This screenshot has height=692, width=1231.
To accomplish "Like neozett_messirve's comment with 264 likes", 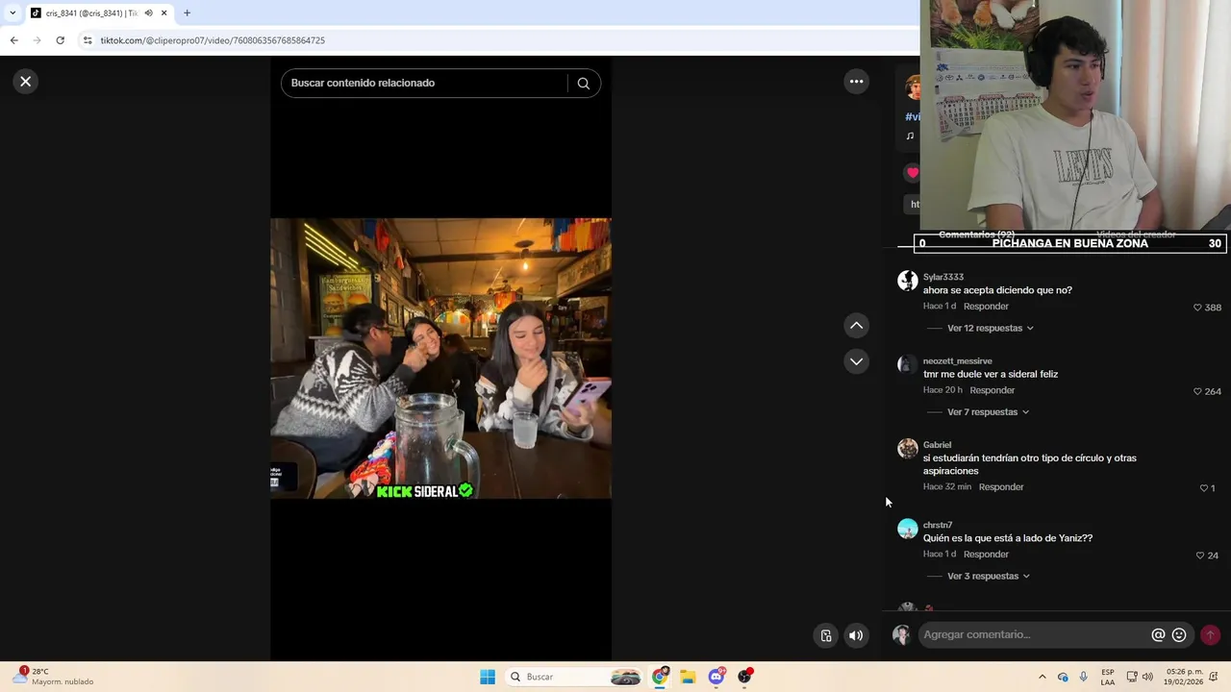I will [x=1197, y=391].
